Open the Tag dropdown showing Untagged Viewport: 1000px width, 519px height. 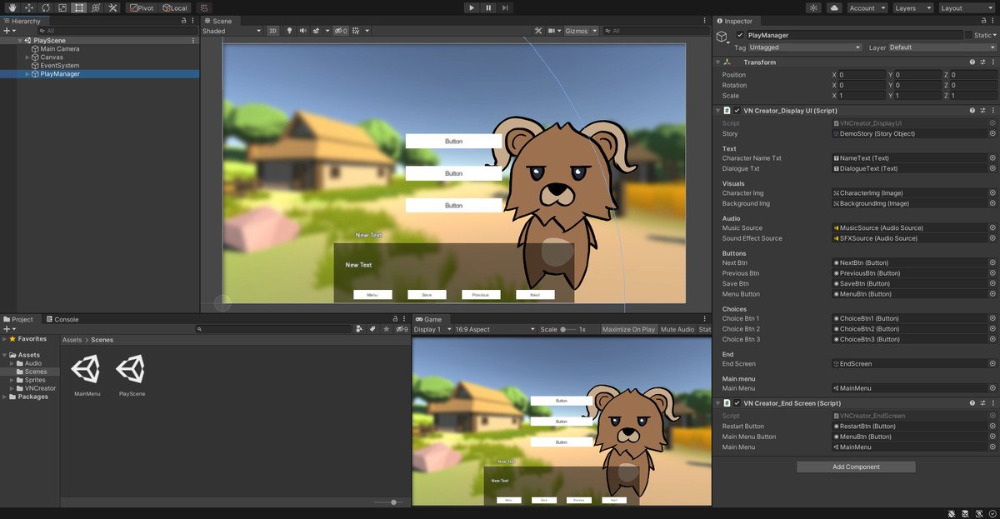click(x=804, y=47)
